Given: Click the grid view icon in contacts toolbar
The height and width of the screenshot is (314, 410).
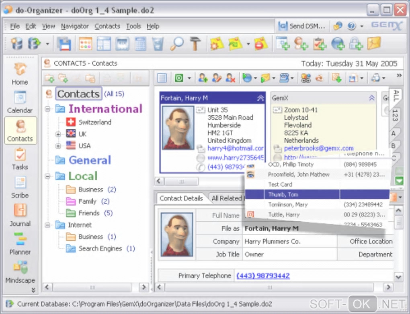Looking at the screenshot, I should tap(162, 78).
